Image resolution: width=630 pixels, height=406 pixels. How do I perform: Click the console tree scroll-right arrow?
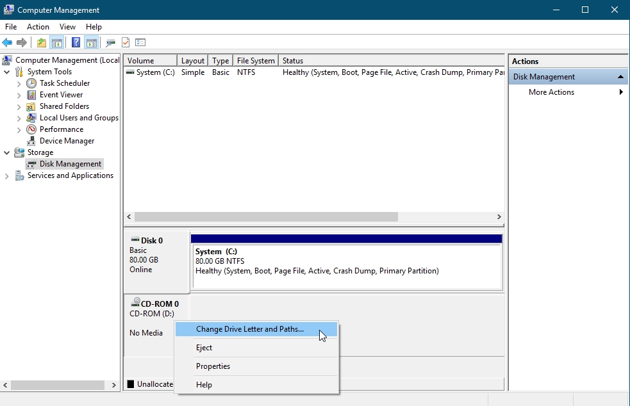(113, 385)
